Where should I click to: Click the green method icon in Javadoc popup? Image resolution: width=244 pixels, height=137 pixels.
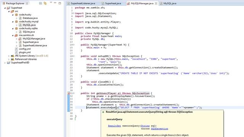pos(103,112)
